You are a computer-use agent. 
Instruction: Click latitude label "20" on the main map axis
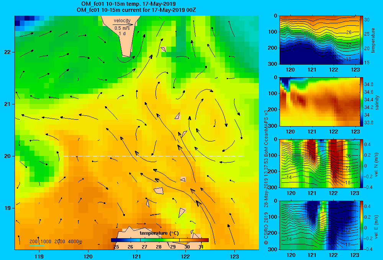tap(7, 156)
